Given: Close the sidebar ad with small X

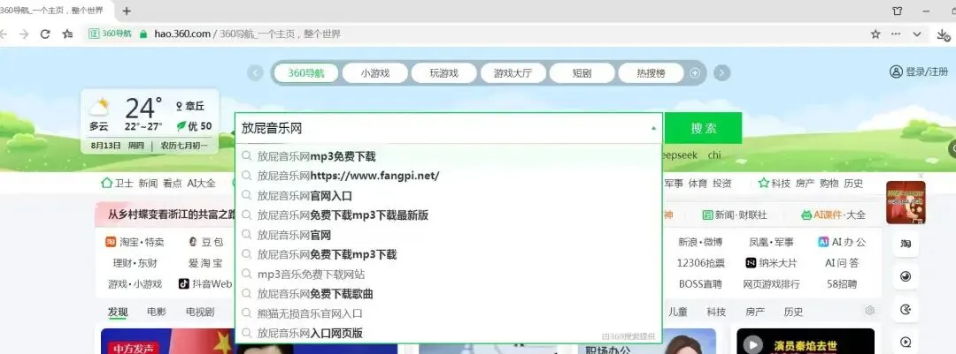Looking at the screenshot, I should click(x=921, y=177).
